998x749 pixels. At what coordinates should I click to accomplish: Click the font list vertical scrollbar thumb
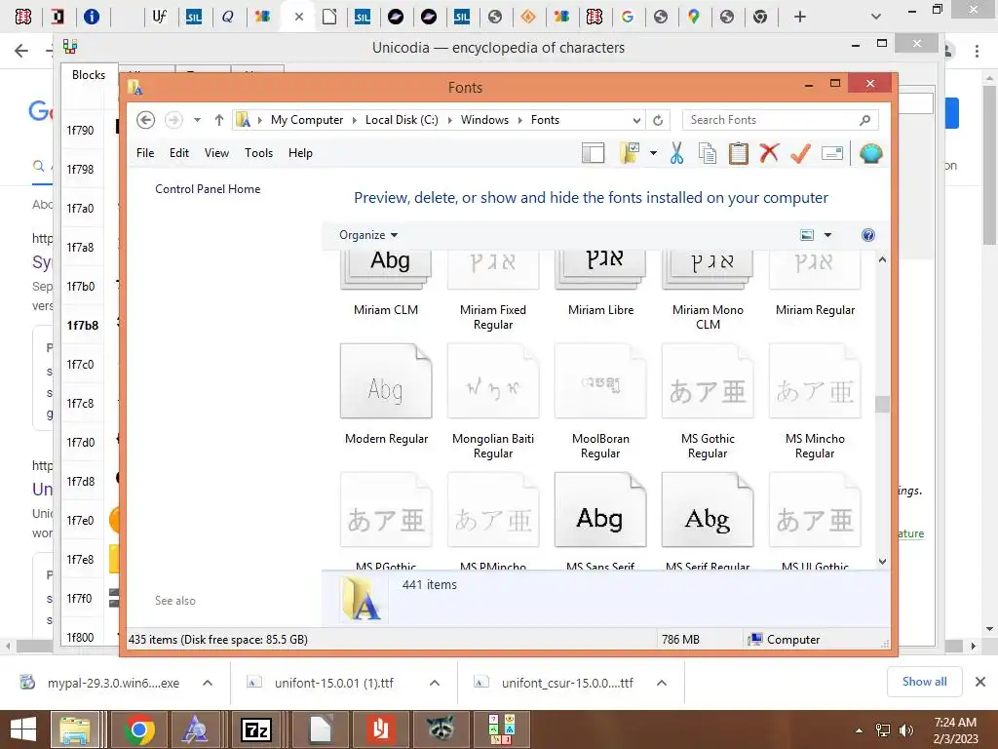click(882, 404)
